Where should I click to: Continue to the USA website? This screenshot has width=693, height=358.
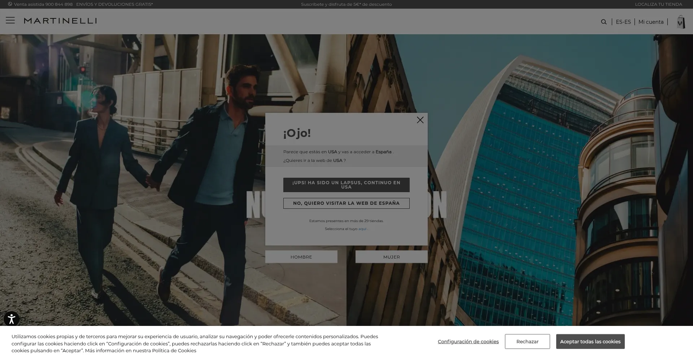pyautogui.click(x=346, y=185)
